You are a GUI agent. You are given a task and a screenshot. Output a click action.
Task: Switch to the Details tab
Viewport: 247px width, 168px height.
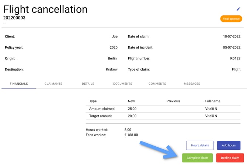click(x=88, y=84)
